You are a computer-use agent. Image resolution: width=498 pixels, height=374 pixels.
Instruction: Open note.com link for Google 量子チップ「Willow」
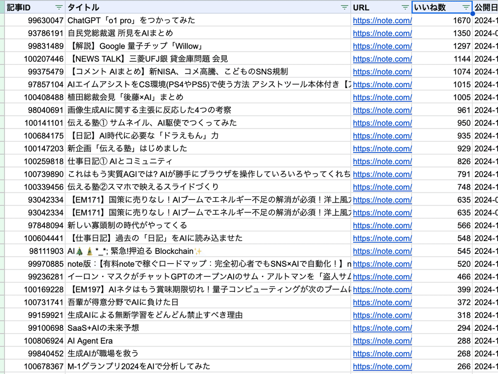pos(382,46)
